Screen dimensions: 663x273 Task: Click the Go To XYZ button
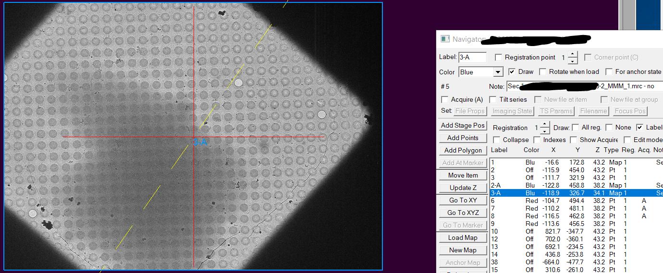[x=463, y=213]
